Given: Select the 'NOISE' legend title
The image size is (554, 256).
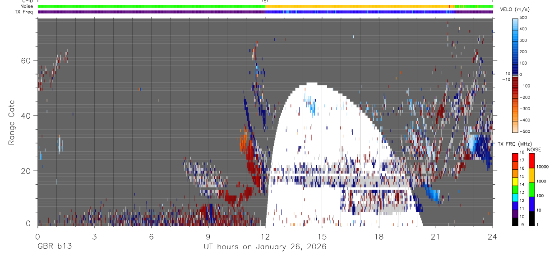Looking at the screenshot, I should coord(535,150).
